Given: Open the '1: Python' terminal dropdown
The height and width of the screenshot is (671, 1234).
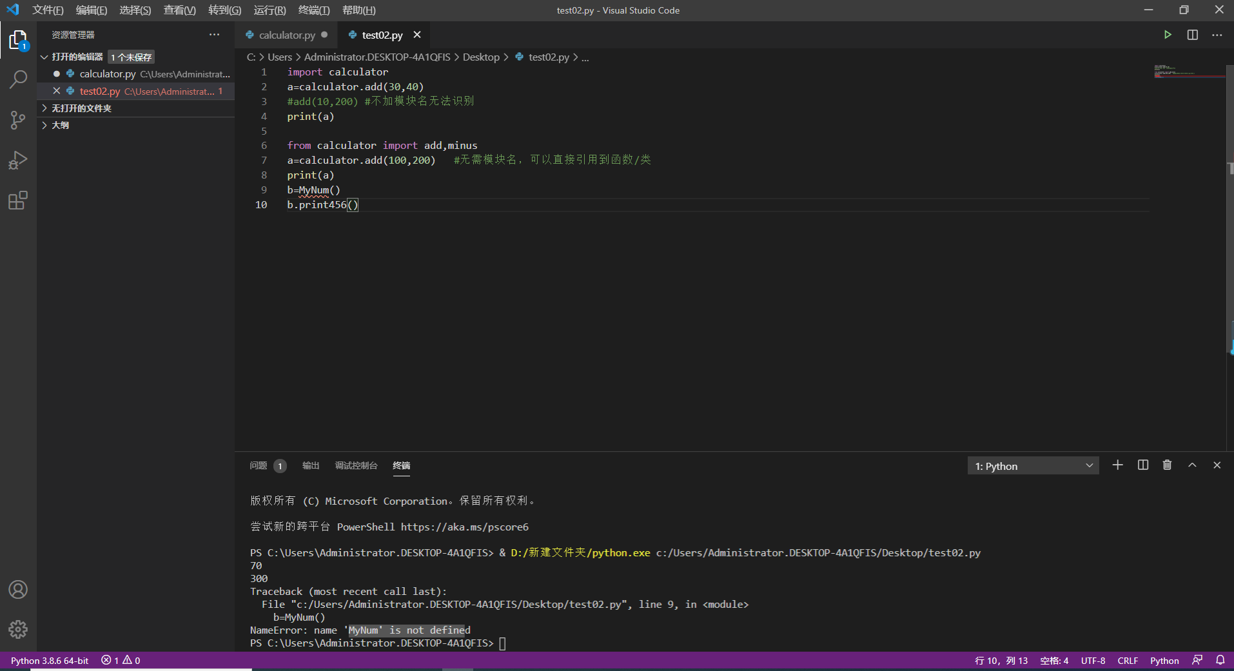Looking at the screenshot, I should point(1033,466).
